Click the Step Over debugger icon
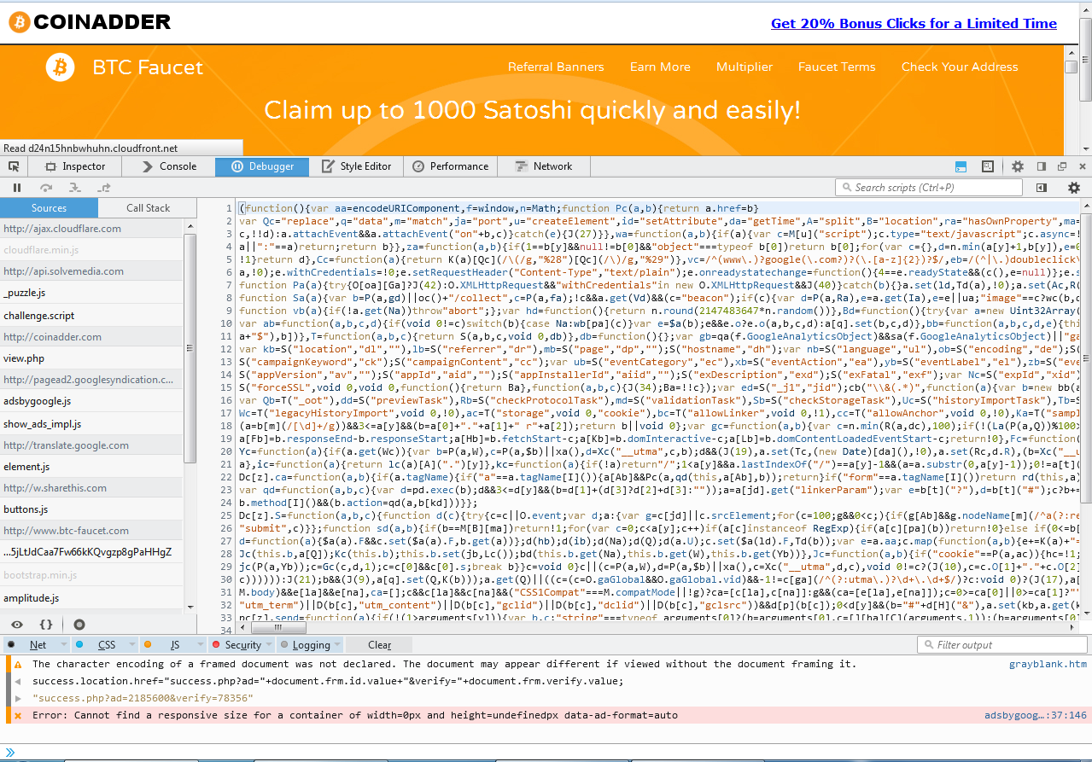 click(46, 188)
